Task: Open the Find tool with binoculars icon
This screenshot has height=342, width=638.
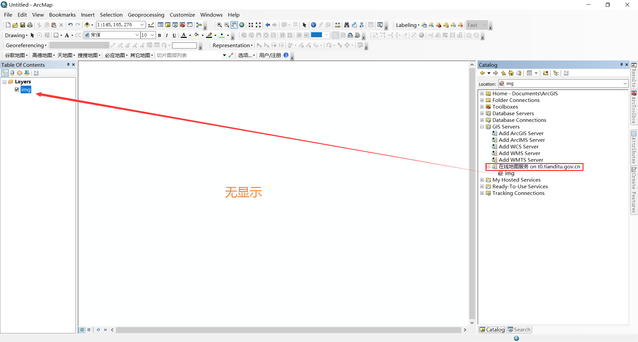Action: 347,25
